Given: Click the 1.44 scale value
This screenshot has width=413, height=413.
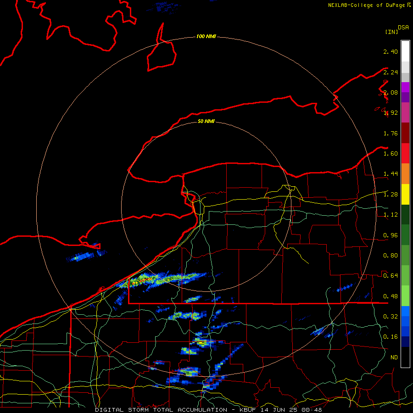Looking at the screenshot, I should tap(391, 174).
